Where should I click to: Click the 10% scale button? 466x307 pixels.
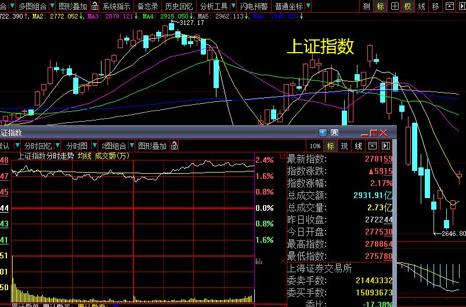315,146
